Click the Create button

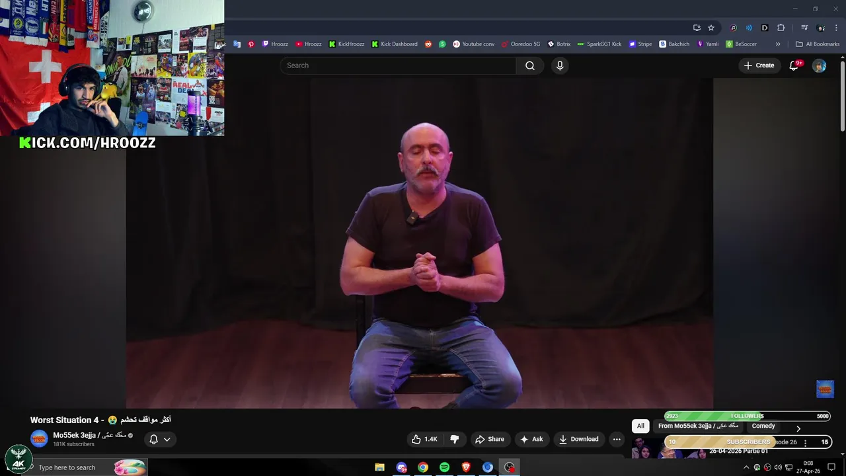(x=759, y=65)
